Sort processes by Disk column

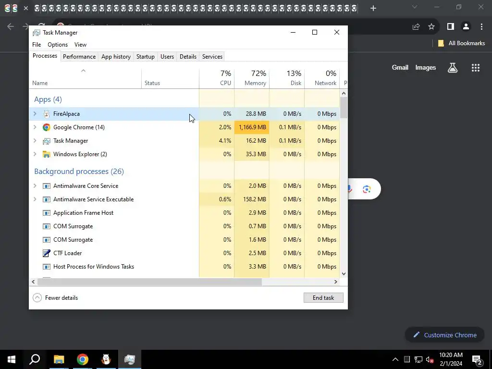[x=287, y=78]
